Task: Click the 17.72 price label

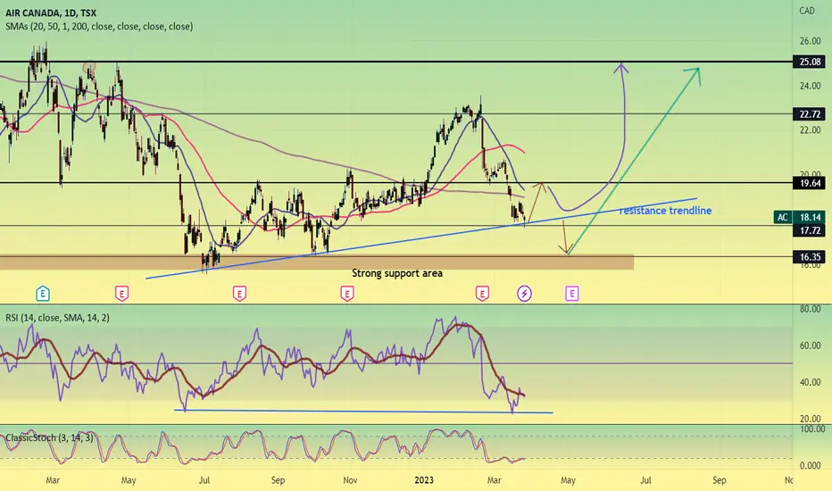Action: [x=809, y=230]
